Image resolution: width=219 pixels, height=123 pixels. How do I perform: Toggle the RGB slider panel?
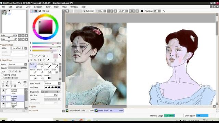36,11
